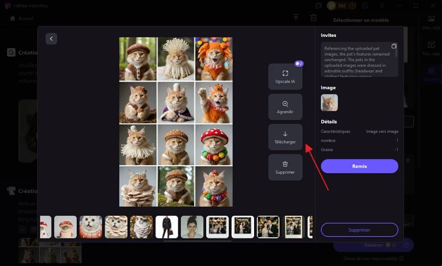Click the Image vers image value
This screenshot has width=442, height=266.
(382, 131)
